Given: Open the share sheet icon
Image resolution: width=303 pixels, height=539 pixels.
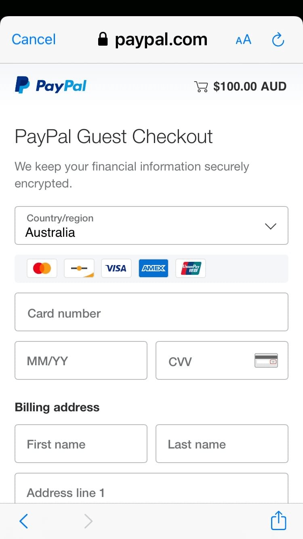Looking at the screenshot, I should (278, 521).
